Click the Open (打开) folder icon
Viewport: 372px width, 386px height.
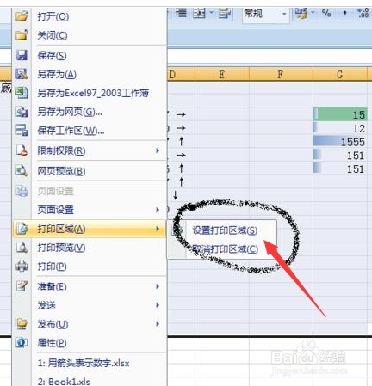click(22, 16)
